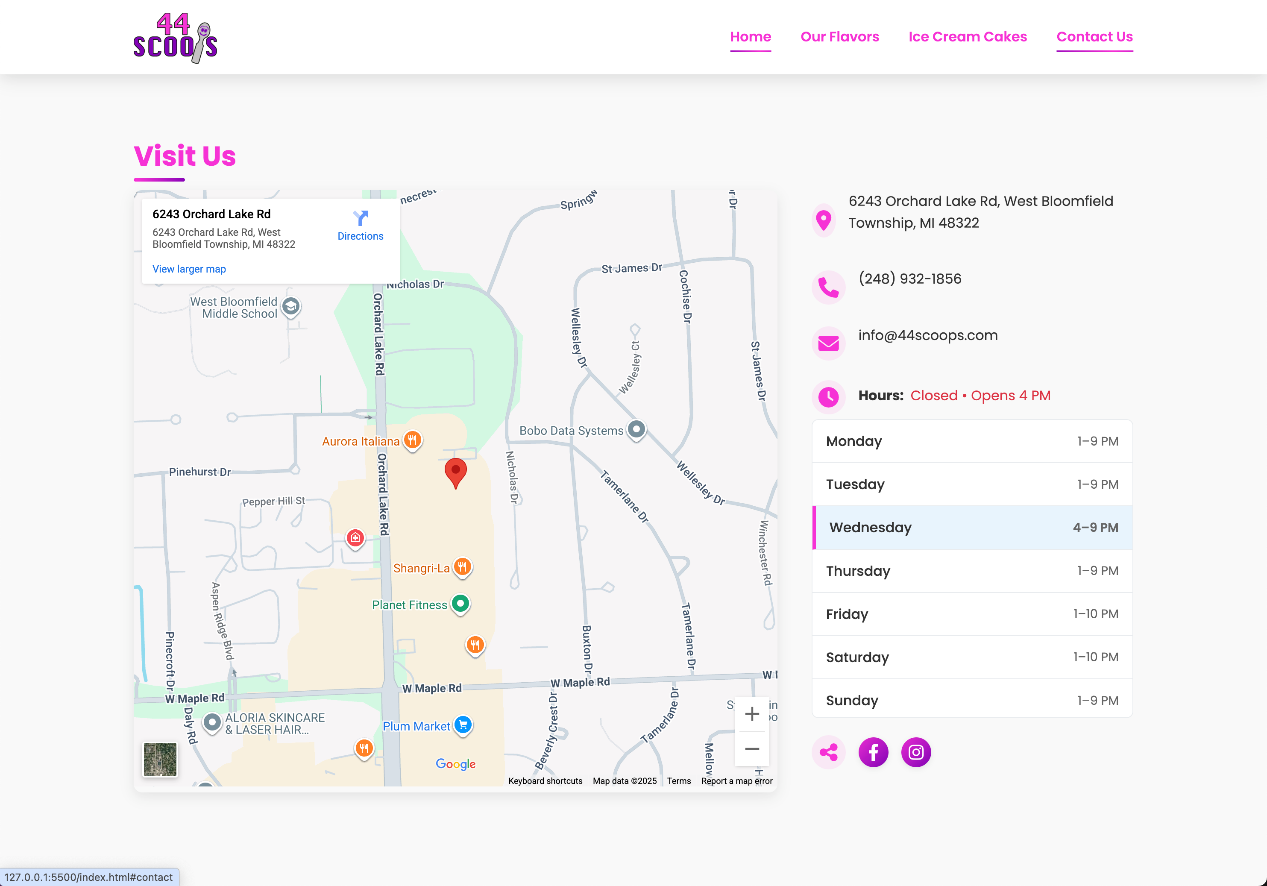This screenshot has width=1267, height=886.
Task: Click the phone icon beside (248) 932-1856
Action: point(828,287)
